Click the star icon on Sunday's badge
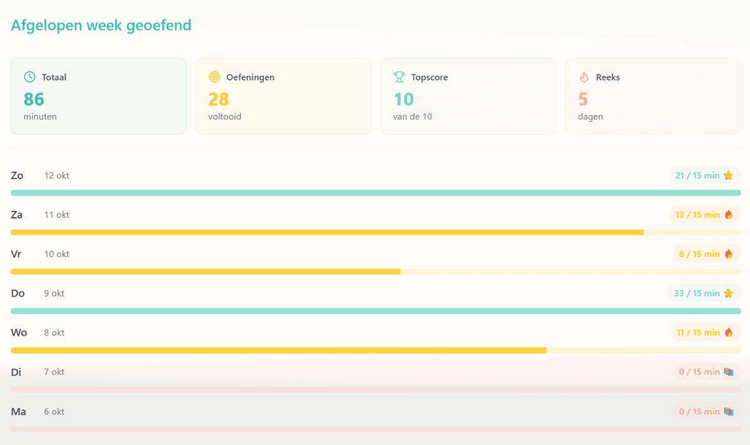Image resolution: width=750 pixels, height=445 pixels. click(x=728, y=175)
